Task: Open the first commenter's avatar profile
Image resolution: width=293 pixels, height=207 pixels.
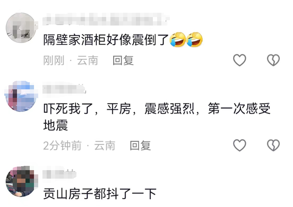Action: pos(21,28)
